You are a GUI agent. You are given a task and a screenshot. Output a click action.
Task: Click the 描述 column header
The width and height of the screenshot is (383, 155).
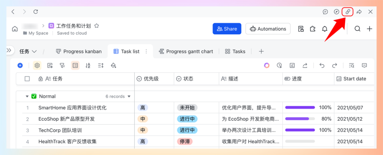point(251,79)
